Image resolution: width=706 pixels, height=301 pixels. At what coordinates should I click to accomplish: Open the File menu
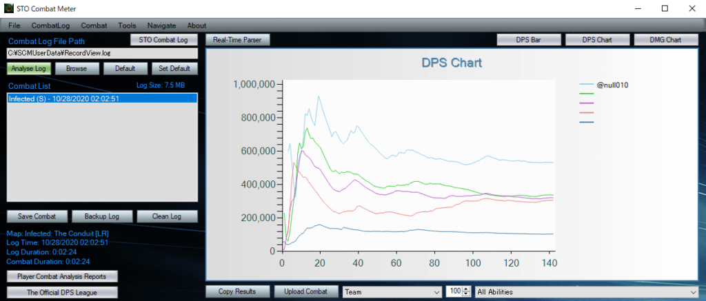click(14, 25)
